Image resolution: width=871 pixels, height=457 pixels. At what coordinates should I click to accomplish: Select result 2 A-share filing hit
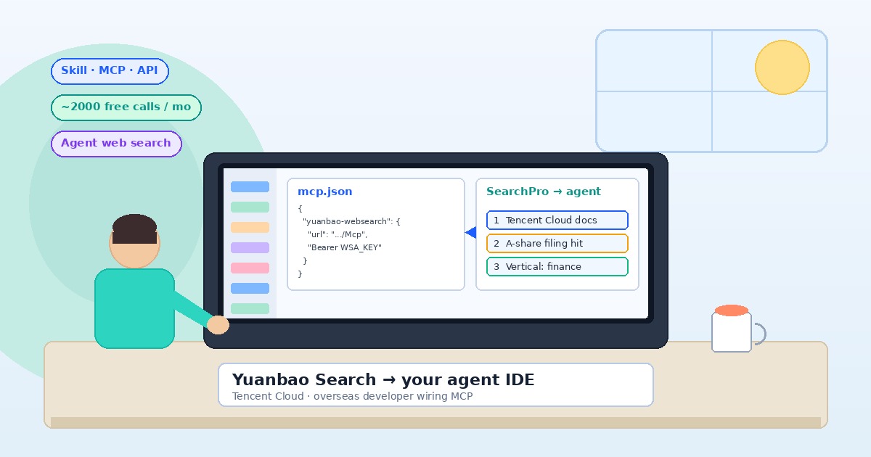coord(557,243)
